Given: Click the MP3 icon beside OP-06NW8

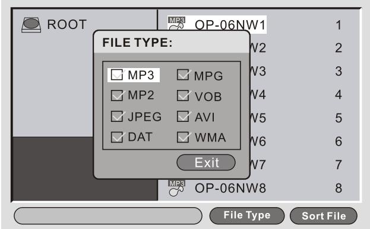Looking at the screenshot, I should pos(176,188).
